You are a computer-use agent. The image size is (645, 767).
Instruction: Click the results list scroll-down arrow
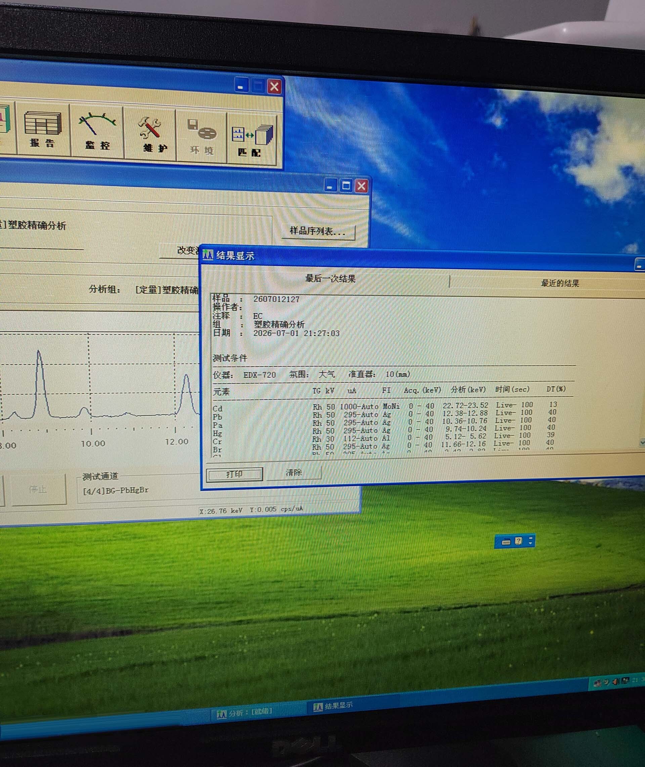(x=642, y=443)
